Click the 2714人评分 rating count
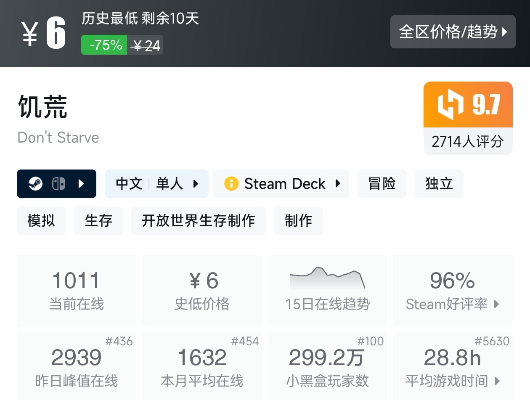 pos(468,141)
